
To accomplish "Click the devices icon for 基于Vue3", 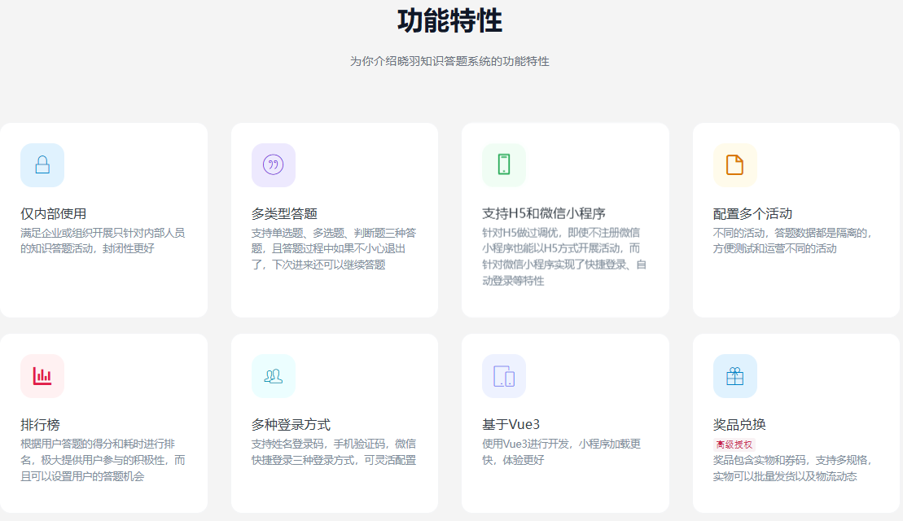I will coord(504,376).
